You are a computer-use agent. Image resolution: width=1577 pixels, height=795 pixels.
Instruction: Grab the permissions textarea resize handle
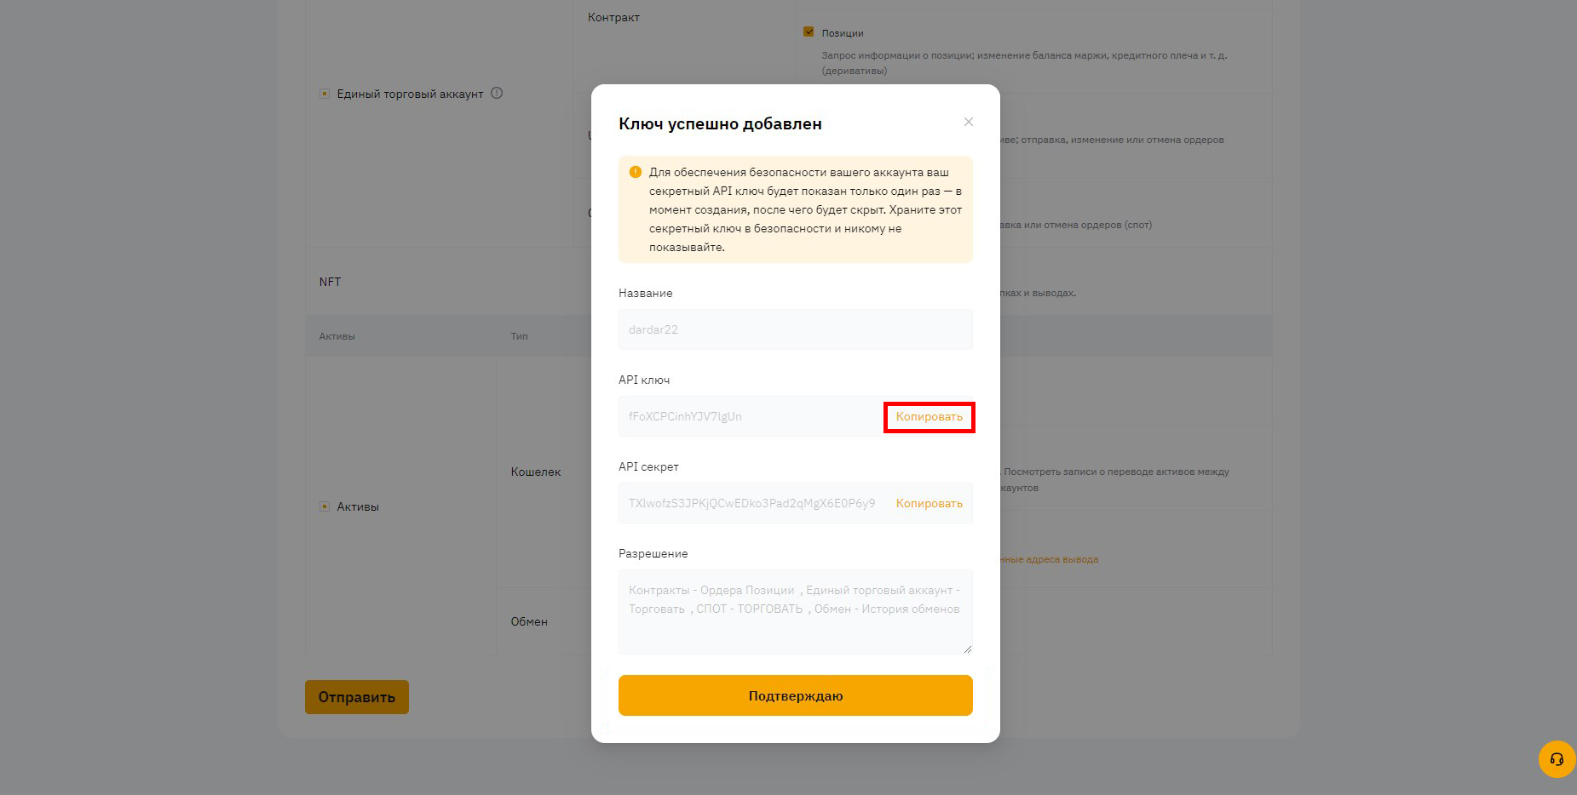click(967, 649)
